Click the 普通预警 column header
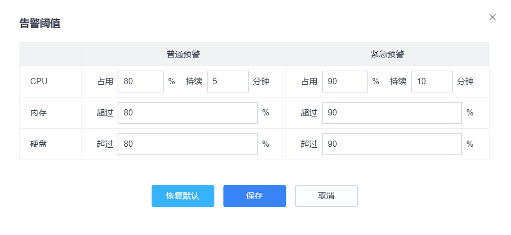This screenshot has width=511, height=235. coord(182,54)
